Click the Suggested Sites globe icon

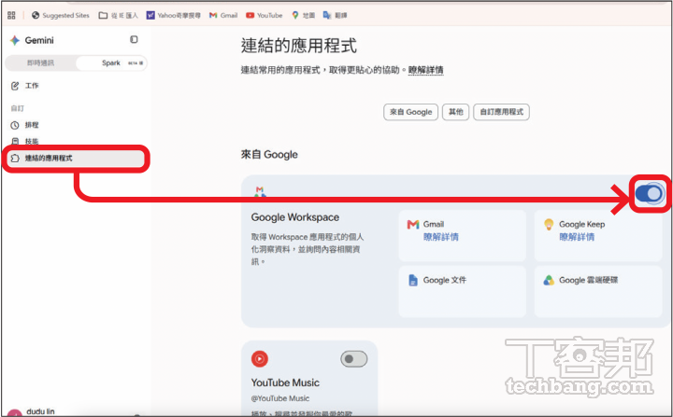pyautogui.click(x=36, y=16)
